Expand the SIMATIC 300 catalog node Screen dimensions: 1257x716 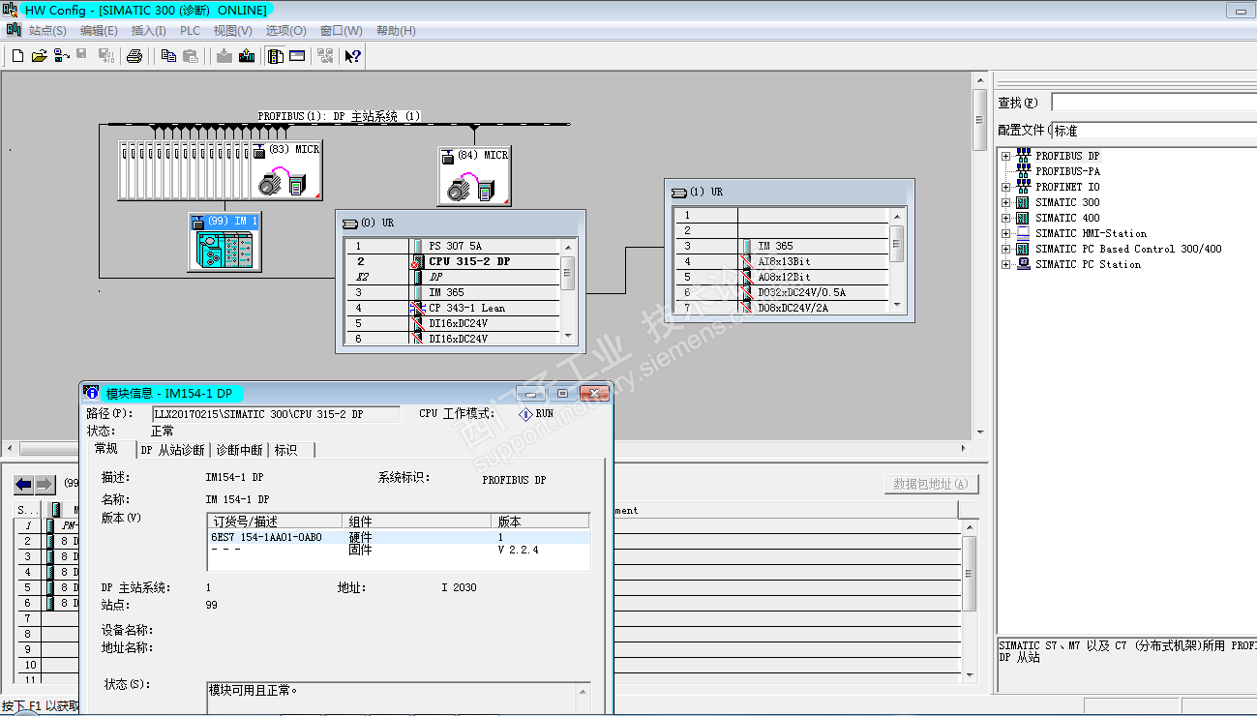[x=1006, y=202]
